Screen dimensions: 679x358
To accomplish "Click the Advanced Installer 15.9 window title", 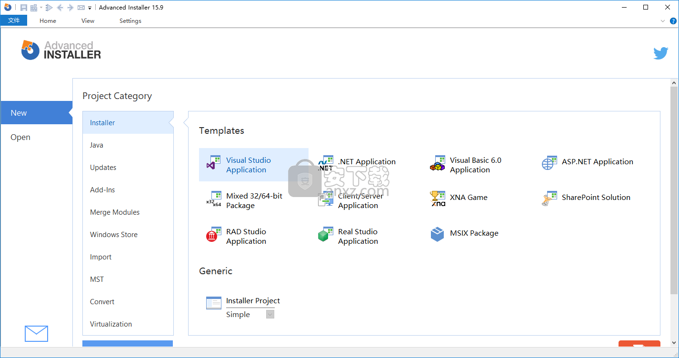I will coord(131,8).
